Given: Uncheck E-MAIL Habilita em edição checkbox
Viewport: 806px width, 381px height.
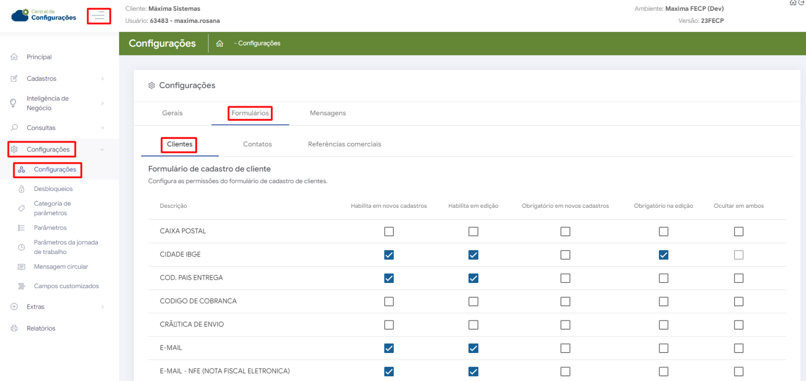Looking at the screenshot, I should tap(473, 348).
